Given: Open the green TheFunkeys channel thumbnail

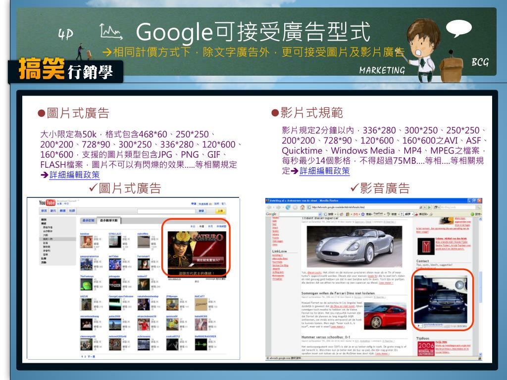Looking at the screenshot, I should pyautogui.click(x=86, y=285).
